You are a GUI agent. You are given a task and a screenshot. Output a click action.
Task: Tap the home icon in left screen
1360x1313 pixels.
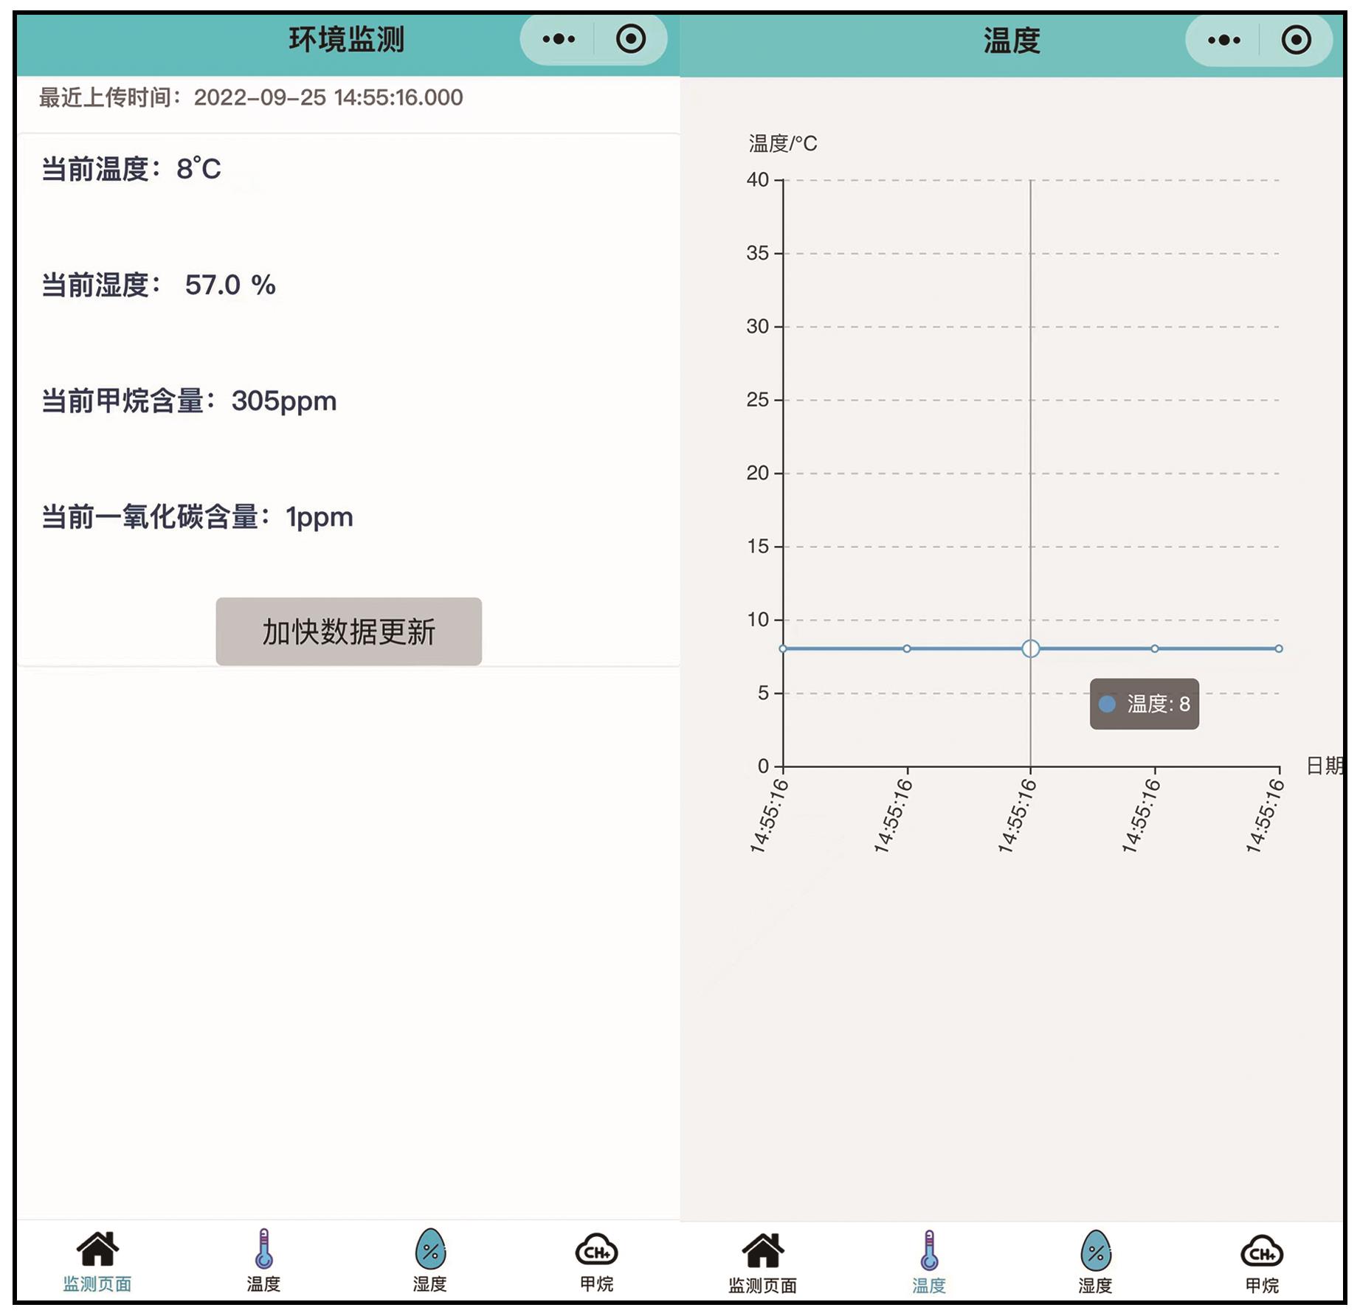point(97,1250)
